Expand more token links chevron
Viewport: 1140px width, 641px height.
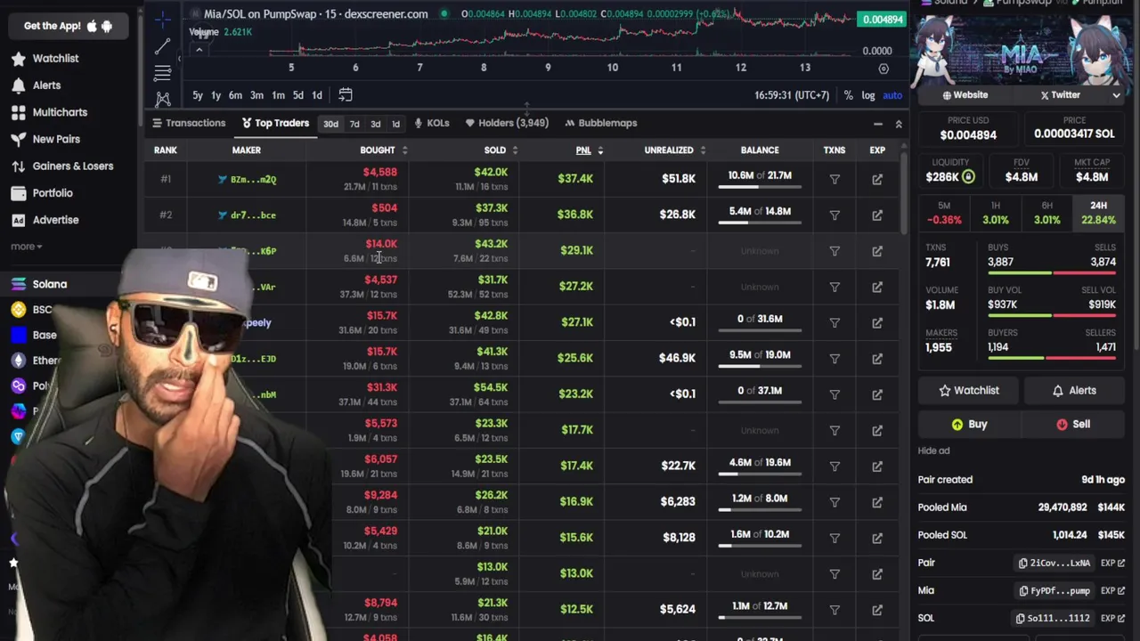click(1116, 94)
